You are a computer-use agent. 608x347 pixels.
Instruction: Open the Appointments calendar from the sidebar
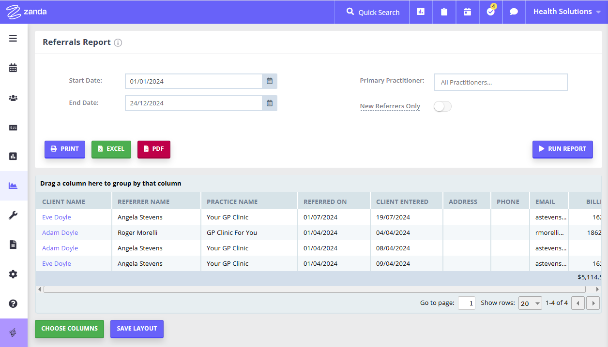pos(13,68)
